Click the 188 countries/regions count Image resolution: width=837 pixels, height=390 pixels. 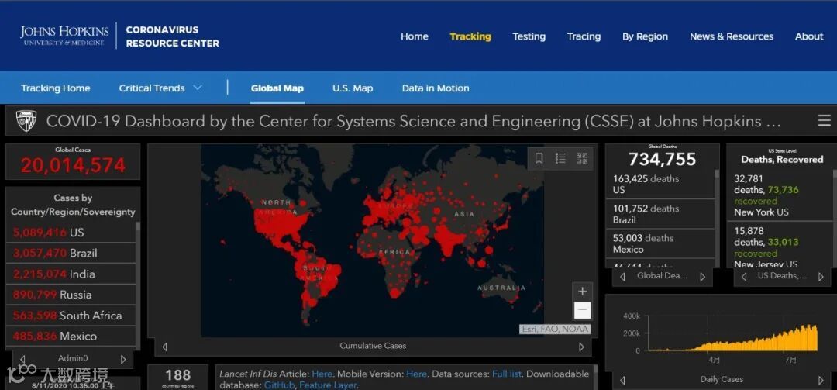[177, 377]
